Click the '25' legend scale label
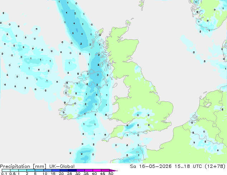The width and height of the screenshot is (227, 175). (69, 174)
